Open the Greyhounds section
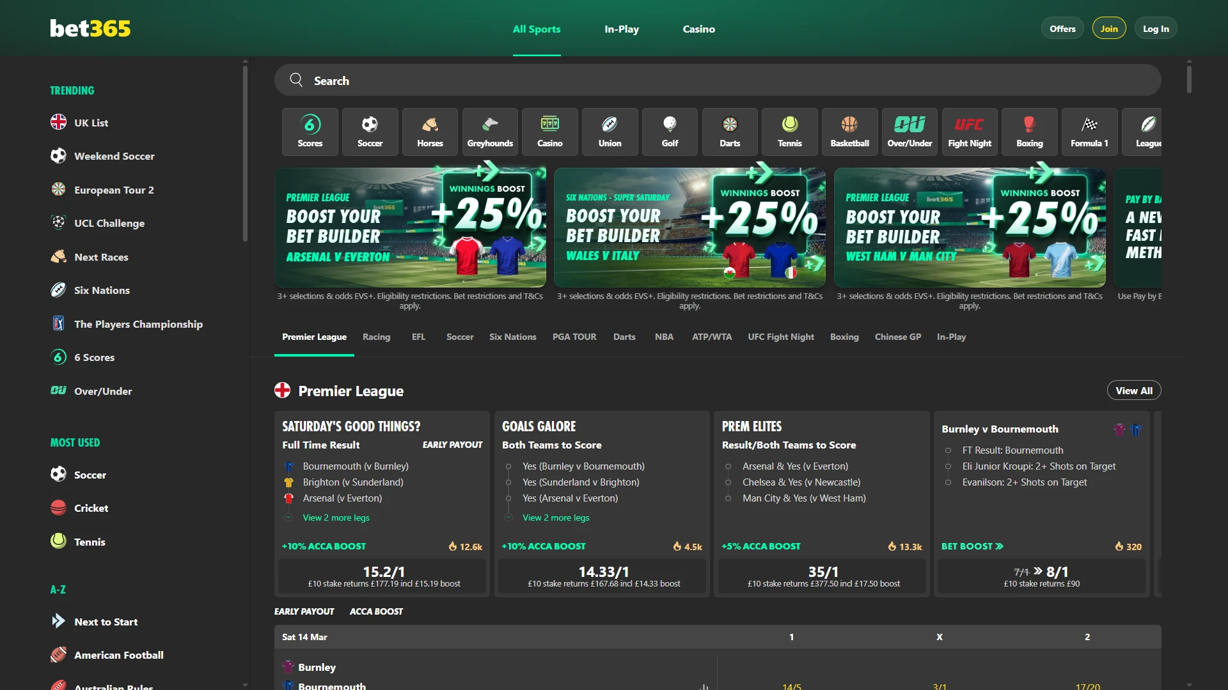The width and height of the screenshot is (1228, 690). pos(489,131)
